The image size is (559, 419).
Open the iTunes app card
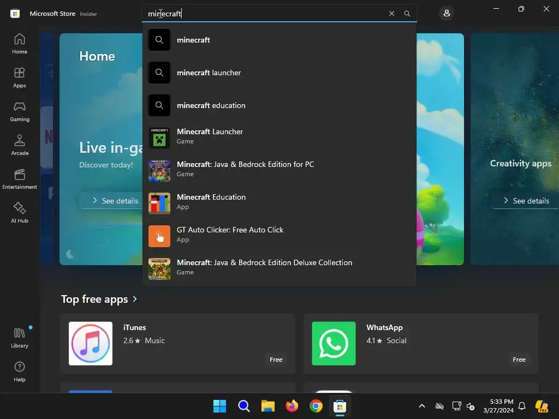177,344
